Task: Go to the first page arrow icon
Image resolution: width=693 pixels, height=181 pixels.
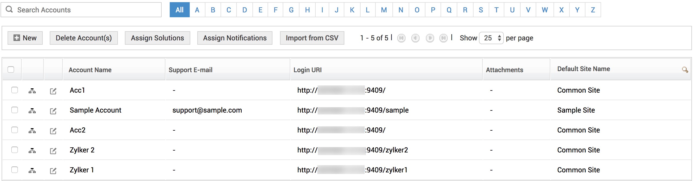Action: click(x=401, y=38)
